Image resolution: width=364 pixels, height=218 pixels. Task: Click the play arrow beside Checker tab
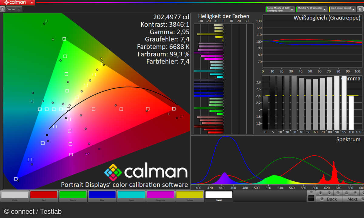[x=3, y=9]
